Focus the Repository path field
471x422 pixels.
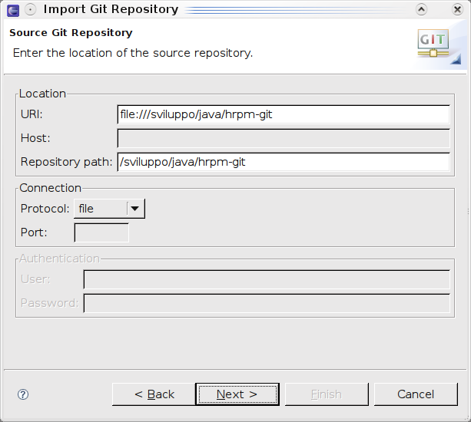tap(284, 162)
